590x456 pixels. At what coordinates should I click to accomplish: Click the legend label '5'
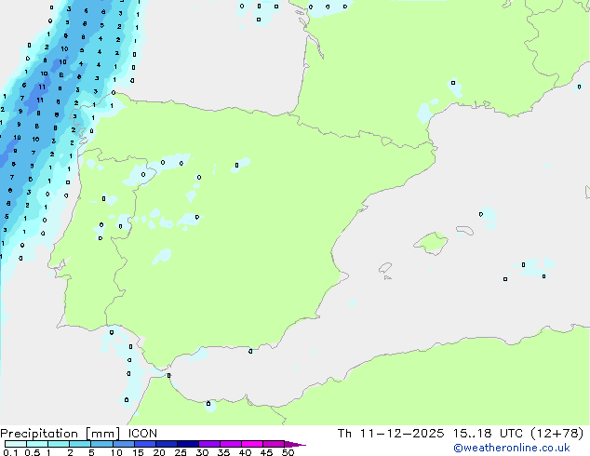tap(91, 452)
